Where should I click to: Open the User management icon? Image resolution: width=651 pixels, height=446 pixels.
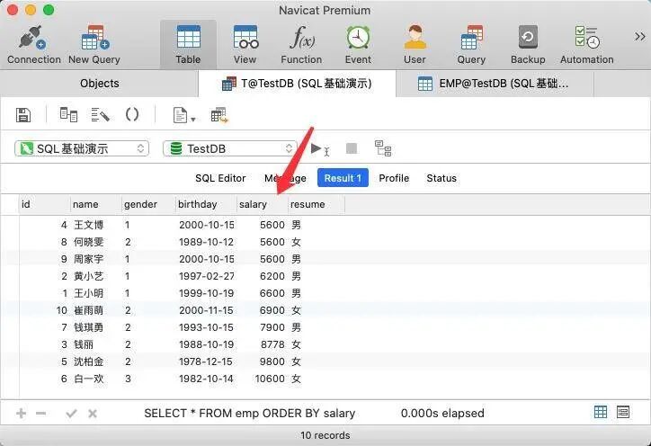coord(415,44)
